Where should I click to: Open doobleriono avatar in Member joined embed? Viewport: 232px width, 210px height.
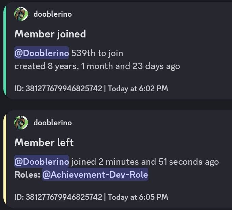(x=21, y=14)
